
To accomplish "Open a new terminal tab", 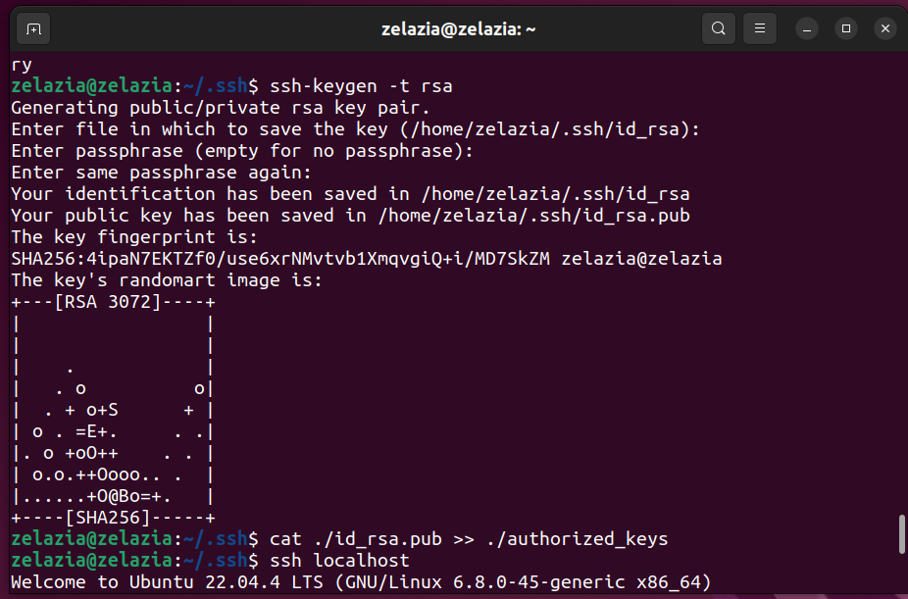I will (x=33, y=28).
